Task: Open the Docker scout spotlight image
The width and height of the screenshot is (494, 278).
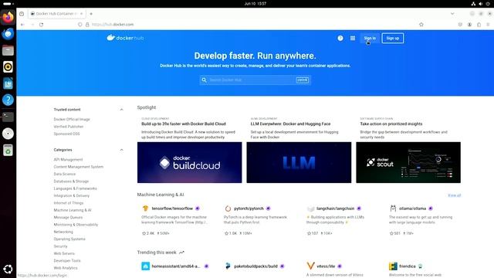Action: tap(408, 162)
